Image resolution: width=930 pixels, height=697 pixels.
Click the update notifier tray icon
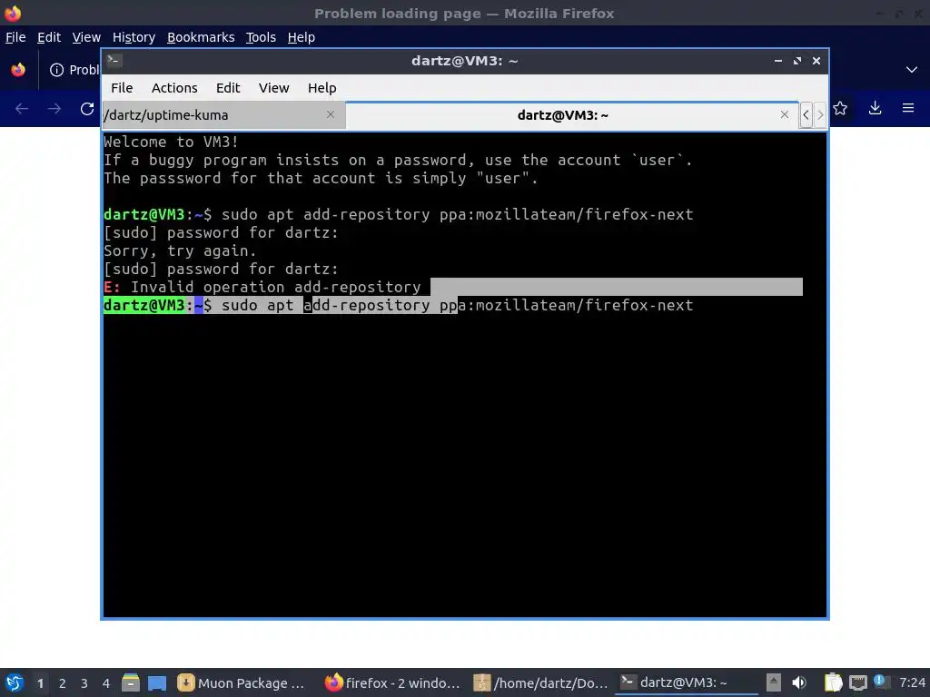pyautogui.click(x=881, y=682)
